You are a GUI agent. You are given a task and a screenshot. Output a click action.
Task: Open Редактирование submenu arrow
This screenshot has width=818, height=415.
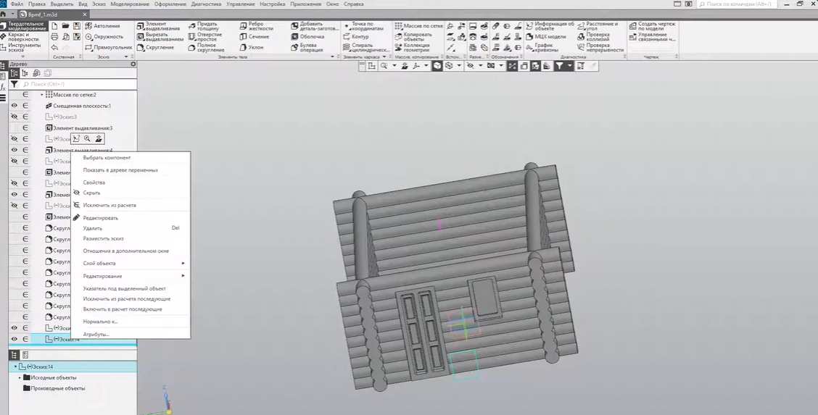click(183, 275)
